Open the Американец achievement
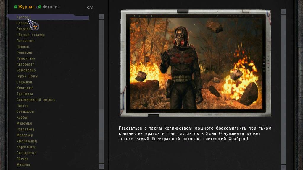This screenshot has width=303, height=170. point(27,141)
